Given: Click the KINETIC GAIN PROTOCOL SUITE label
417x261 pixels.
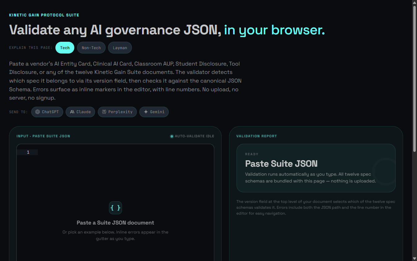Looking at the screenshot, I should click(x=44, y=15).
